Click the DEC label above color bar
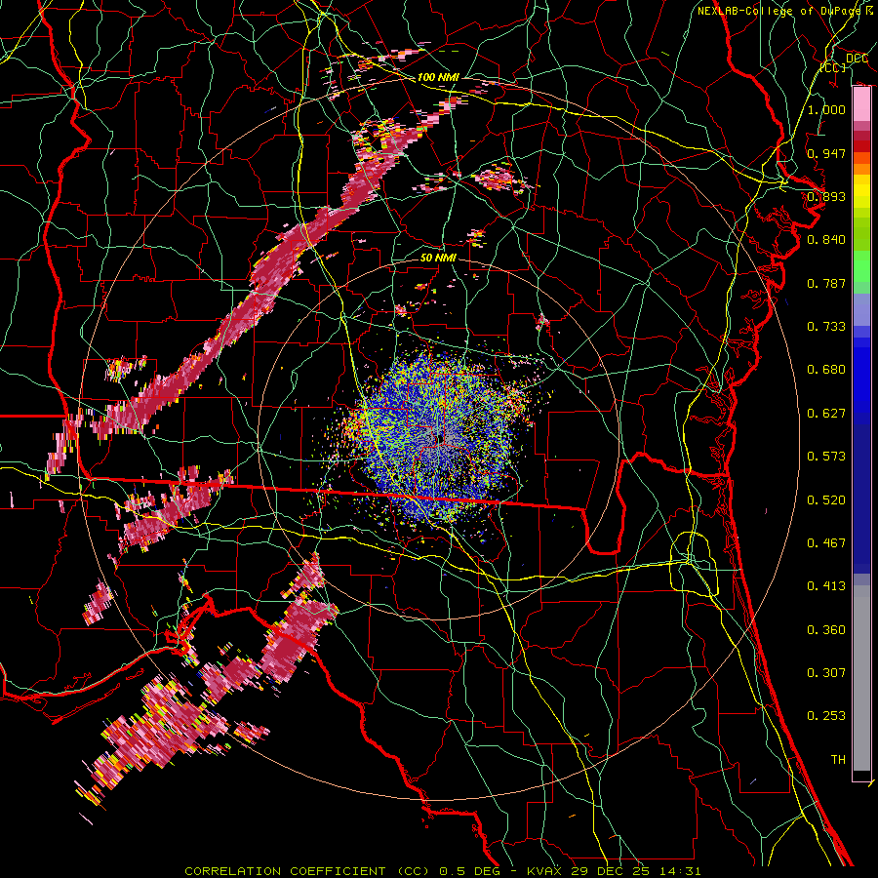The image size is (878, 878). click(x=857, y=59)
